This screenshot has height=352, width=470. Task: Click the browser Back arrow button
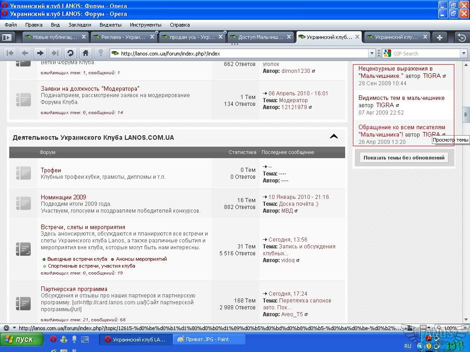(25, 53)
